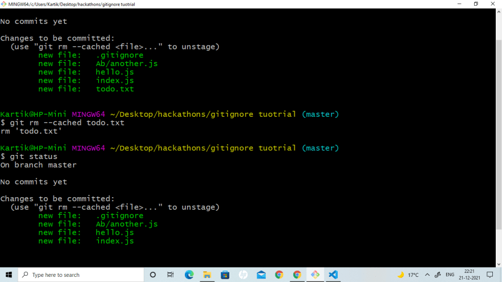502x282 pixels.
Task: Show hidden system tray icons
Action: point(427,275)
